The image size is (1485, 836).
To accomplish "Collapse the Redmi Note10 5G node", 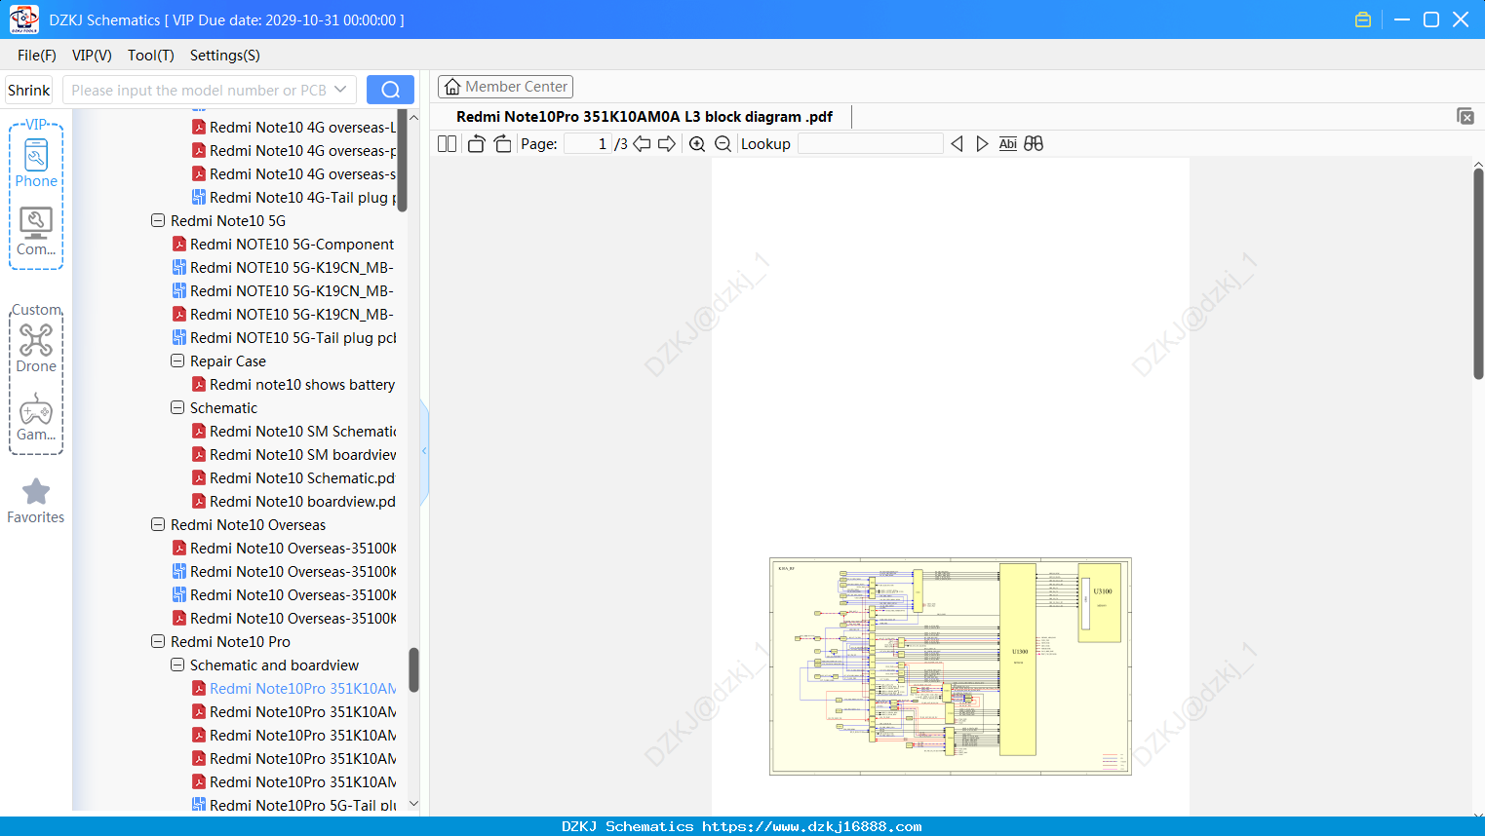I will coord(158,220).
